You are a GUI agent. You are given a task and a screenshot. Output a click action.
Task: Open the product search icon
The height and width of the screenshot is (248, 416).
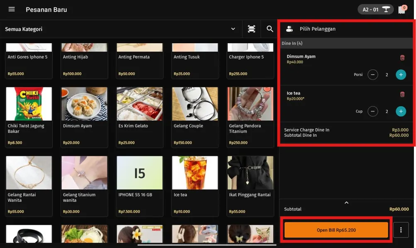270,29
